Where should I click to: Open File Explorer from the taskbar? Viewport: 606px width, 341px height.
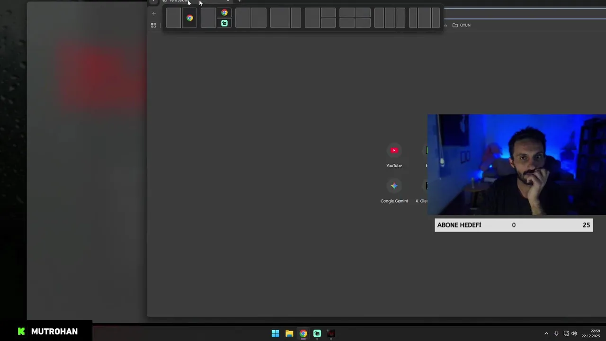pyautogui.click(x=289, y=333)
